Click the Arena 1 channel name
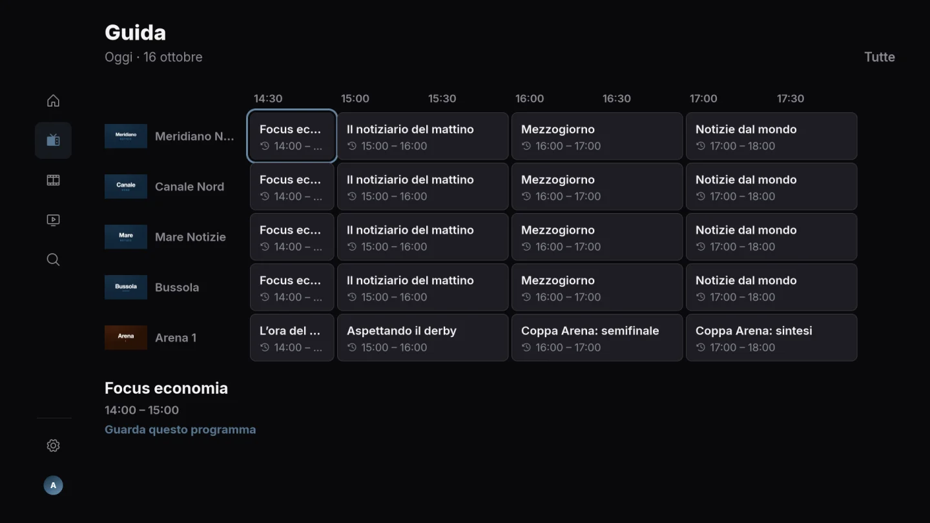 coord(176,338)
